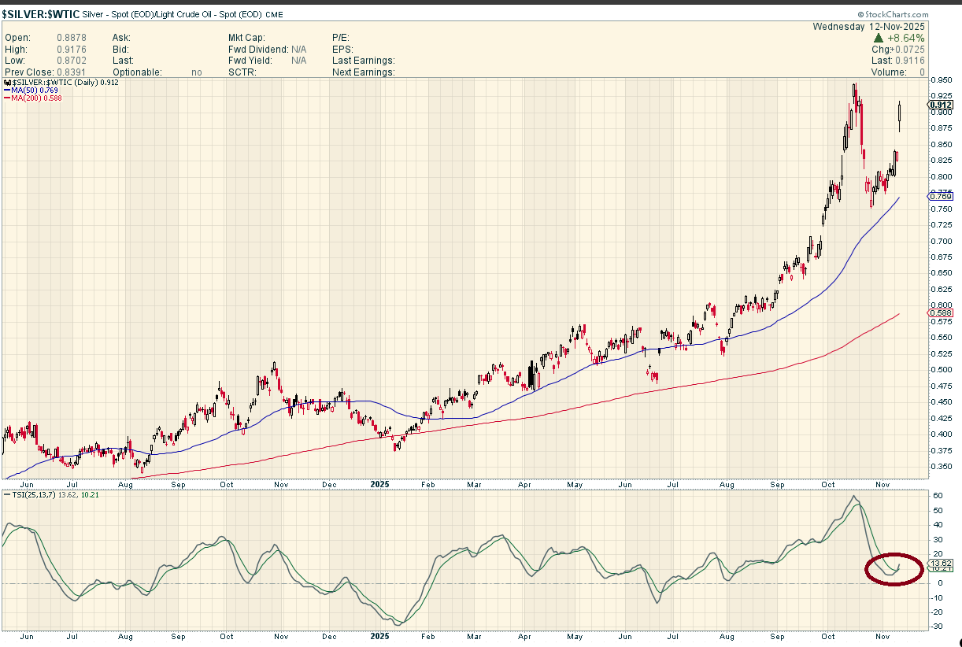The width and height of the screenshot is (962, 647).
Task: Select the blue MA(50) legend line swatch
Action: 7,91
